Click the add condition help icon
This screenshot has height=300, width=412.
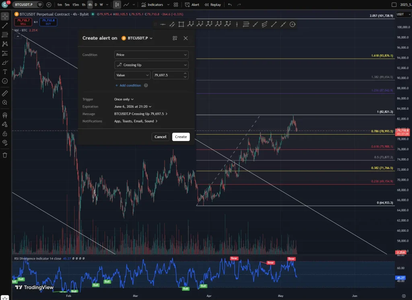(x=146, y=86)
